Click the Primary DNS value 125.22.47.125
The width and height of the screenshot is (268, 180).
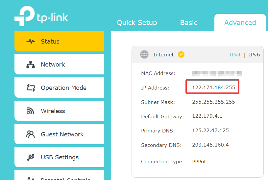coord(210,130)
